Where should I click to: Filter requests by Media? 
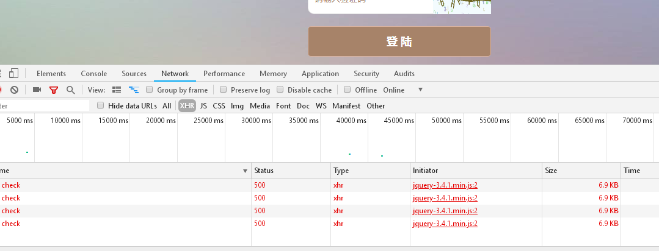click(x=260, y=106)
